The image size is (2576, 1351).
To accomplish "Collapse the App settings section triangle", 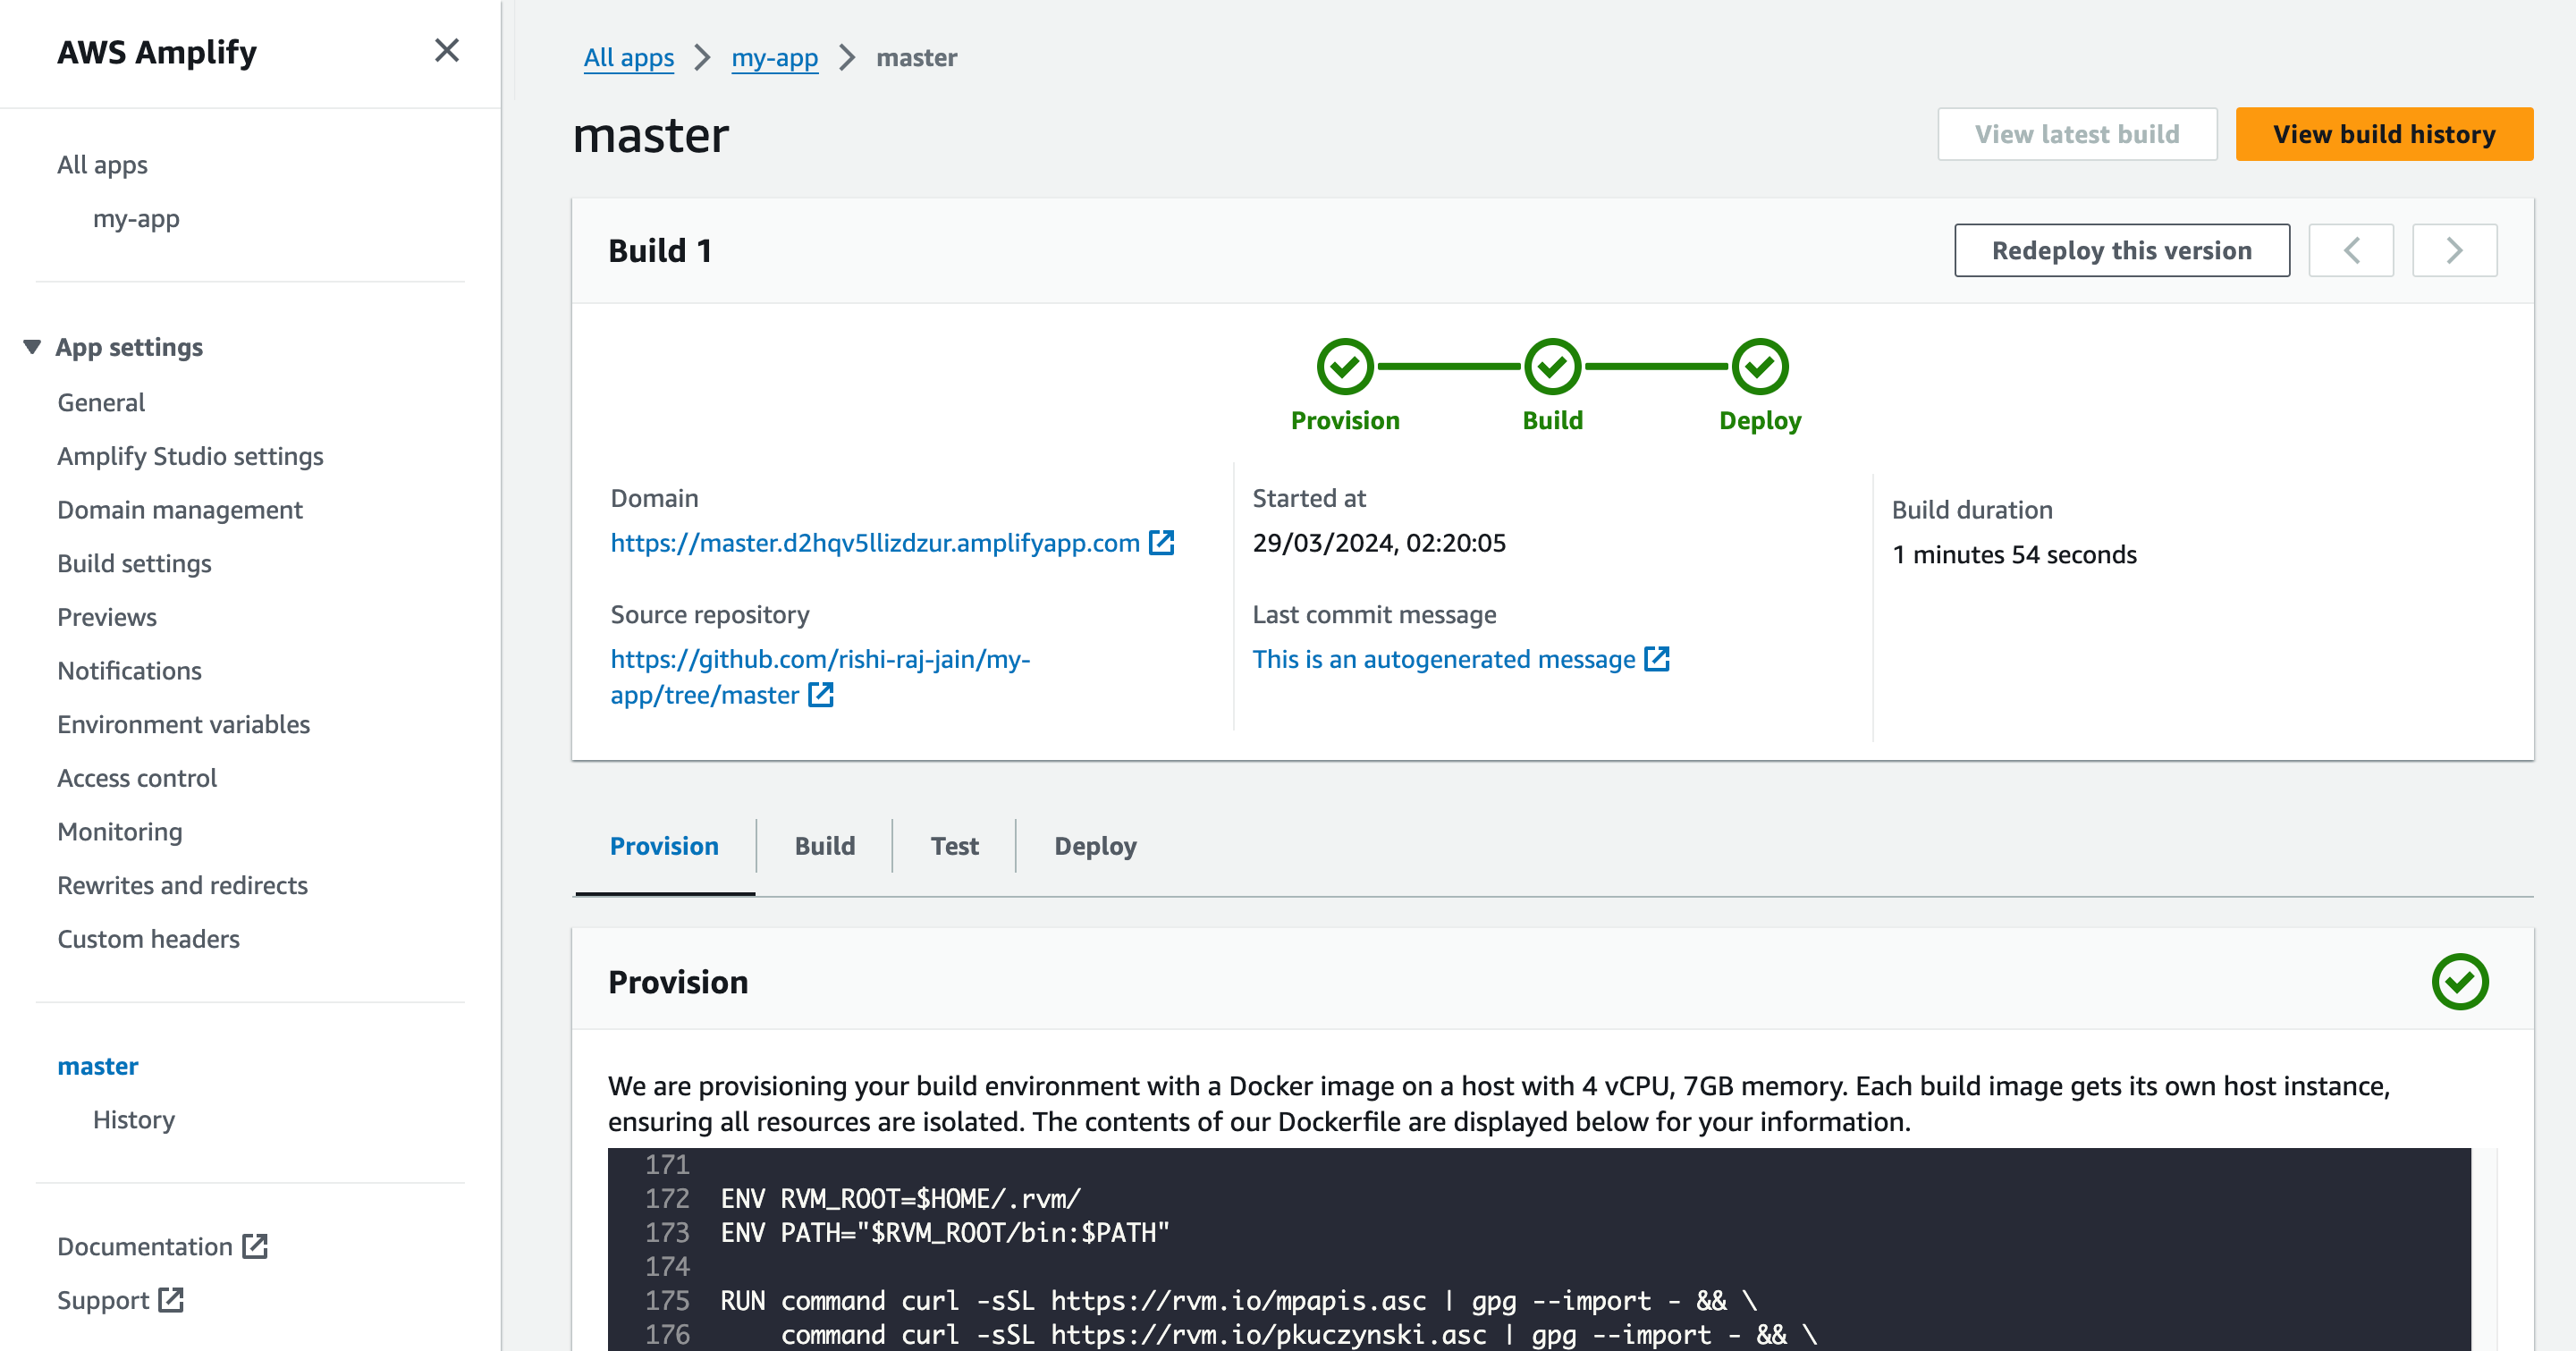I will (32, 347).
